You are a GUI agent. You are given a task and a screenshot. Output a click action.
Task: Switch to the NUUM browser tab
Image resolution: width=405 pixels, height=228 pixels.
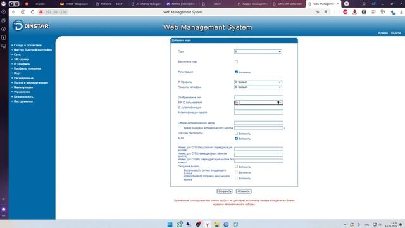182,4
